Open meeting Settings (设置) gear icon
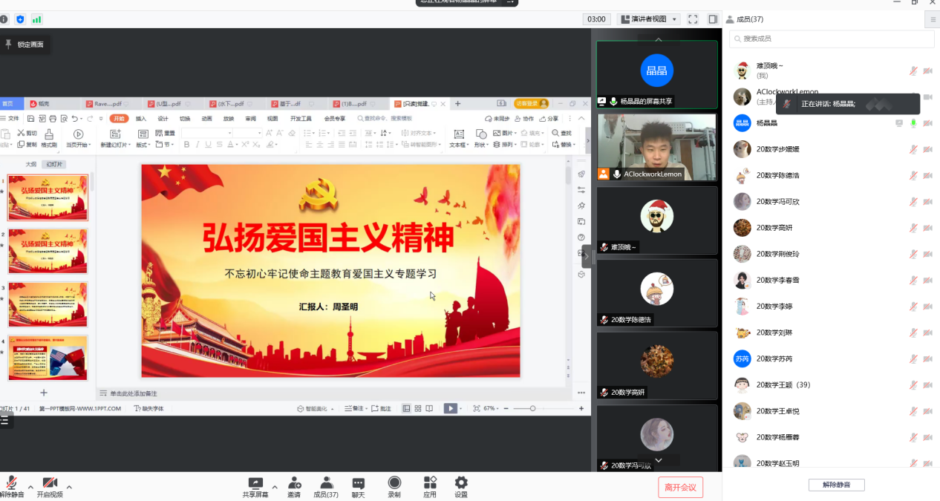The image size is (940, 501). click(461, 483)
